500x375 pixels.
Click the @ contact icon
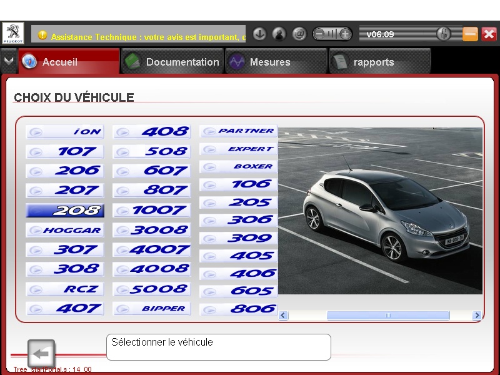299,34
